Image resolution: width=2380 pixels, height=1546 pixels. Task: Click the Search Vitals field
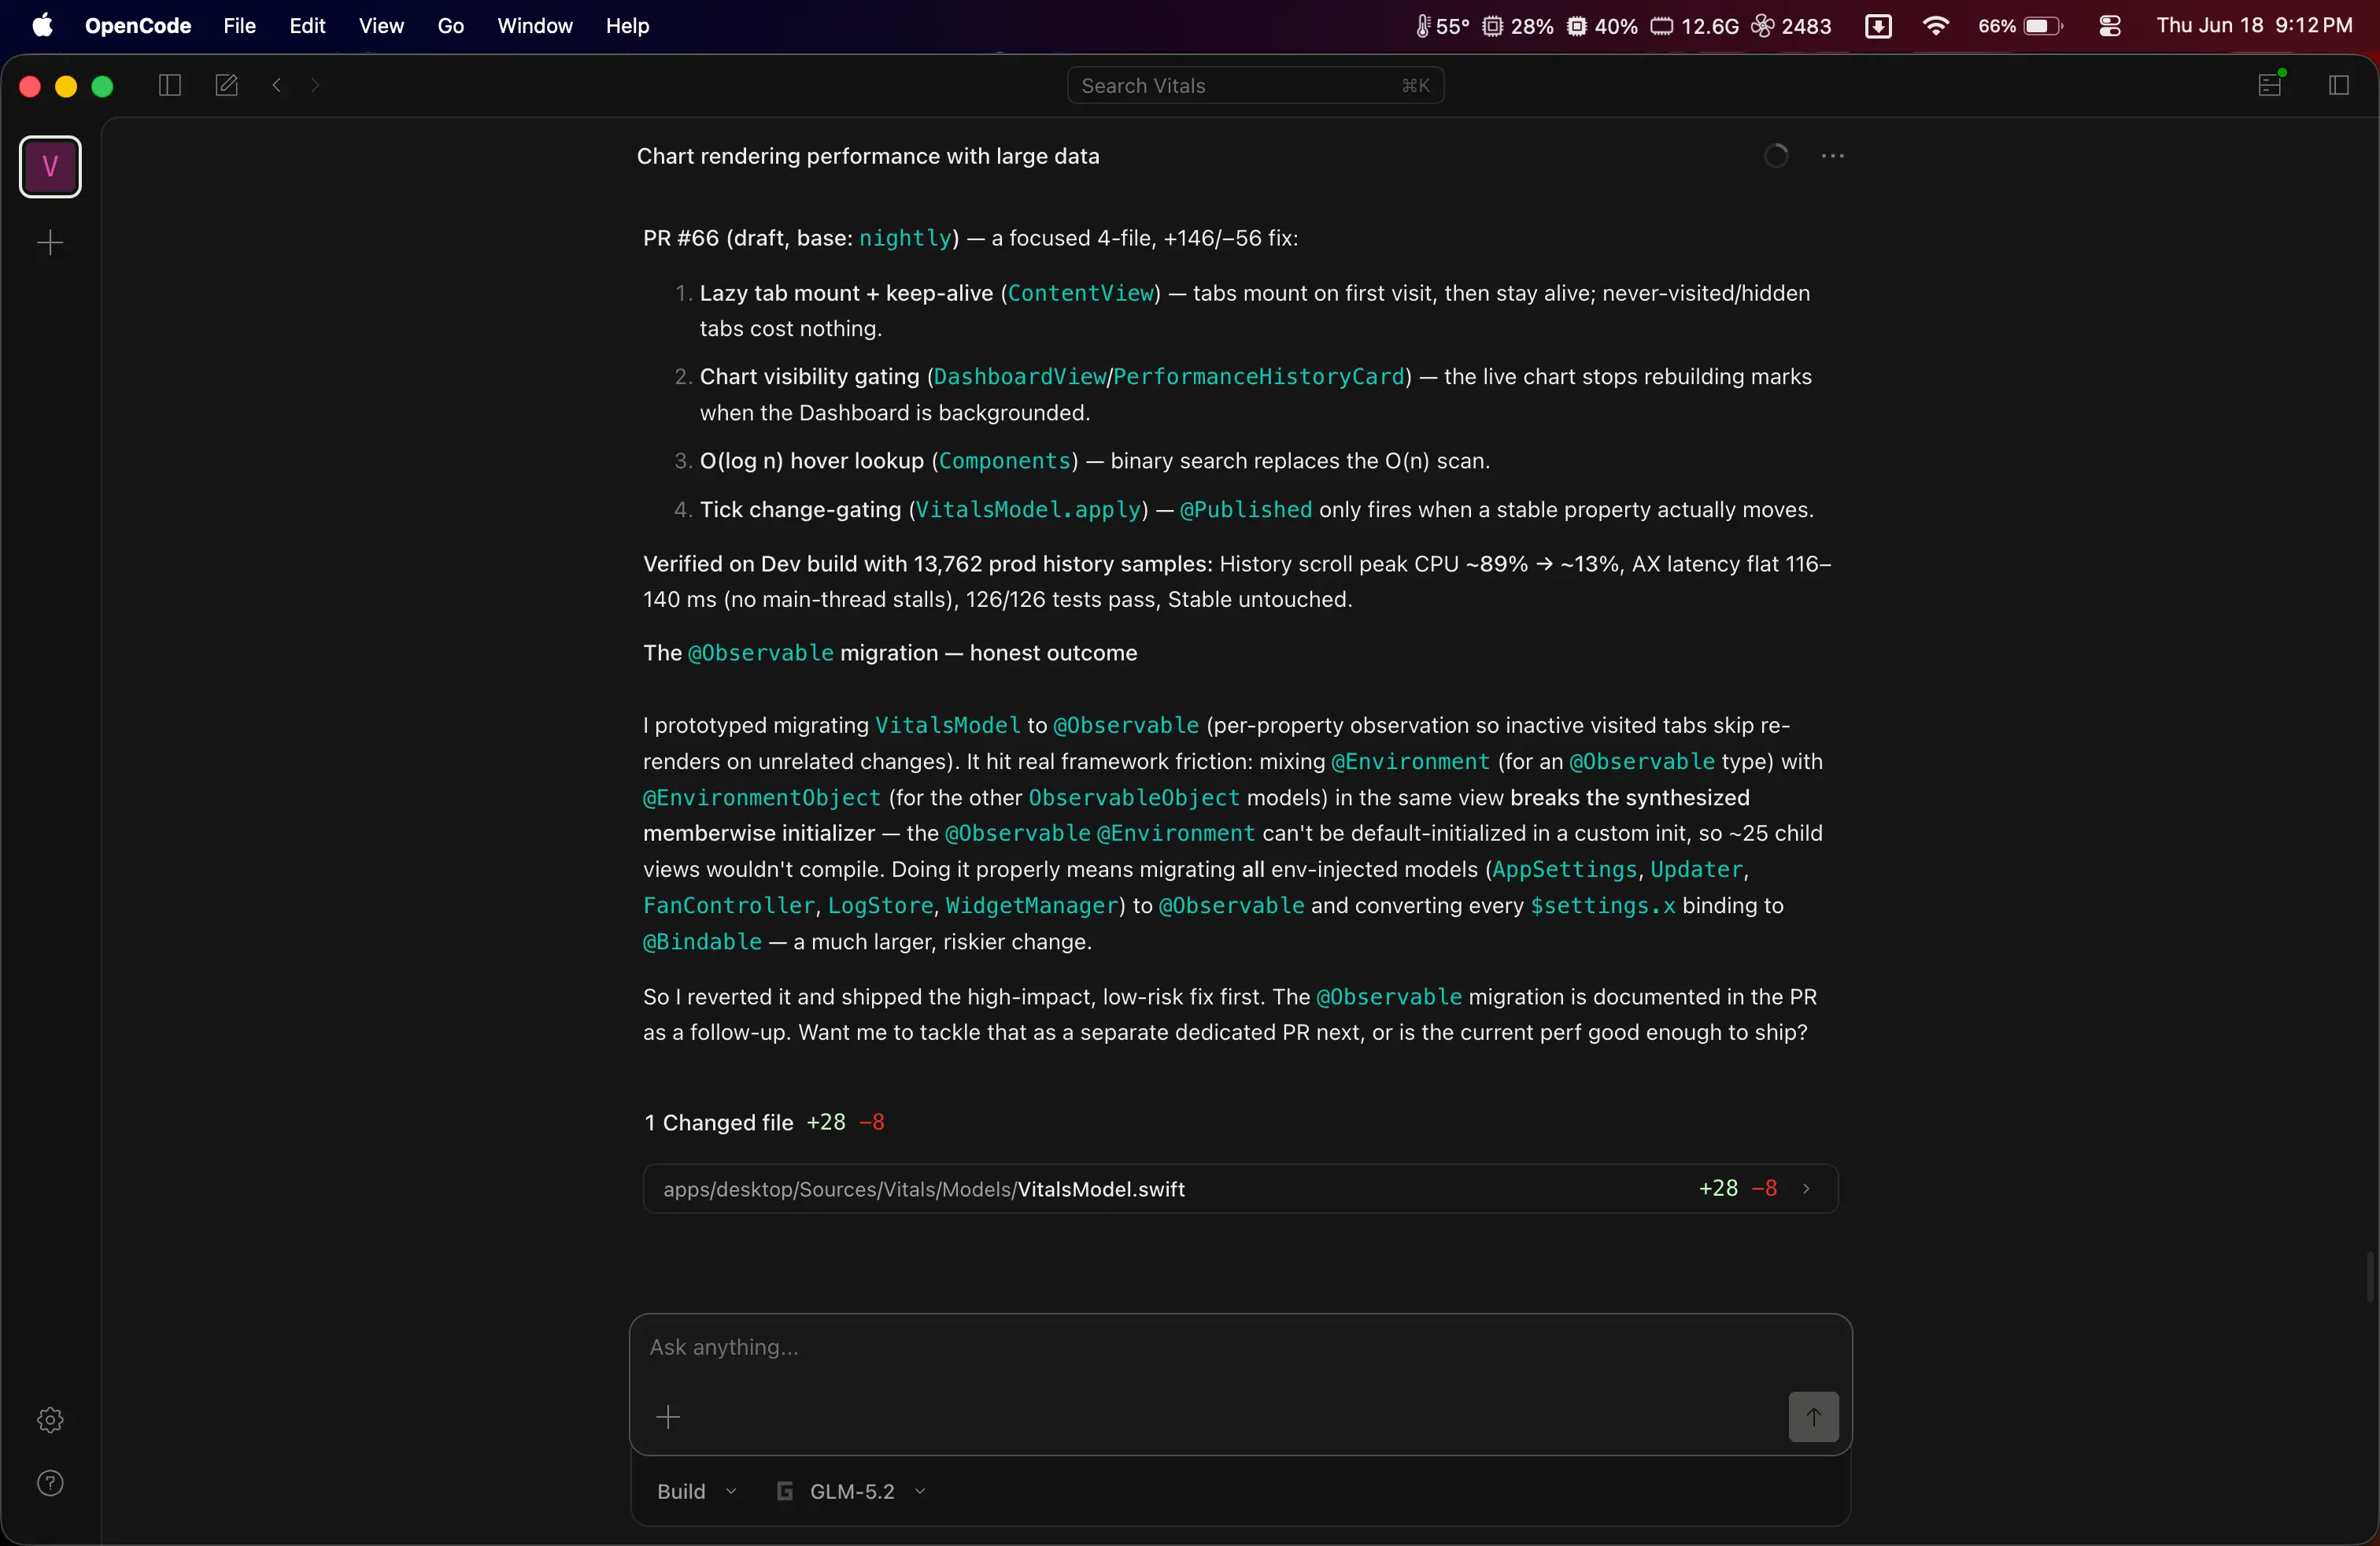(x=1255, y=86)
